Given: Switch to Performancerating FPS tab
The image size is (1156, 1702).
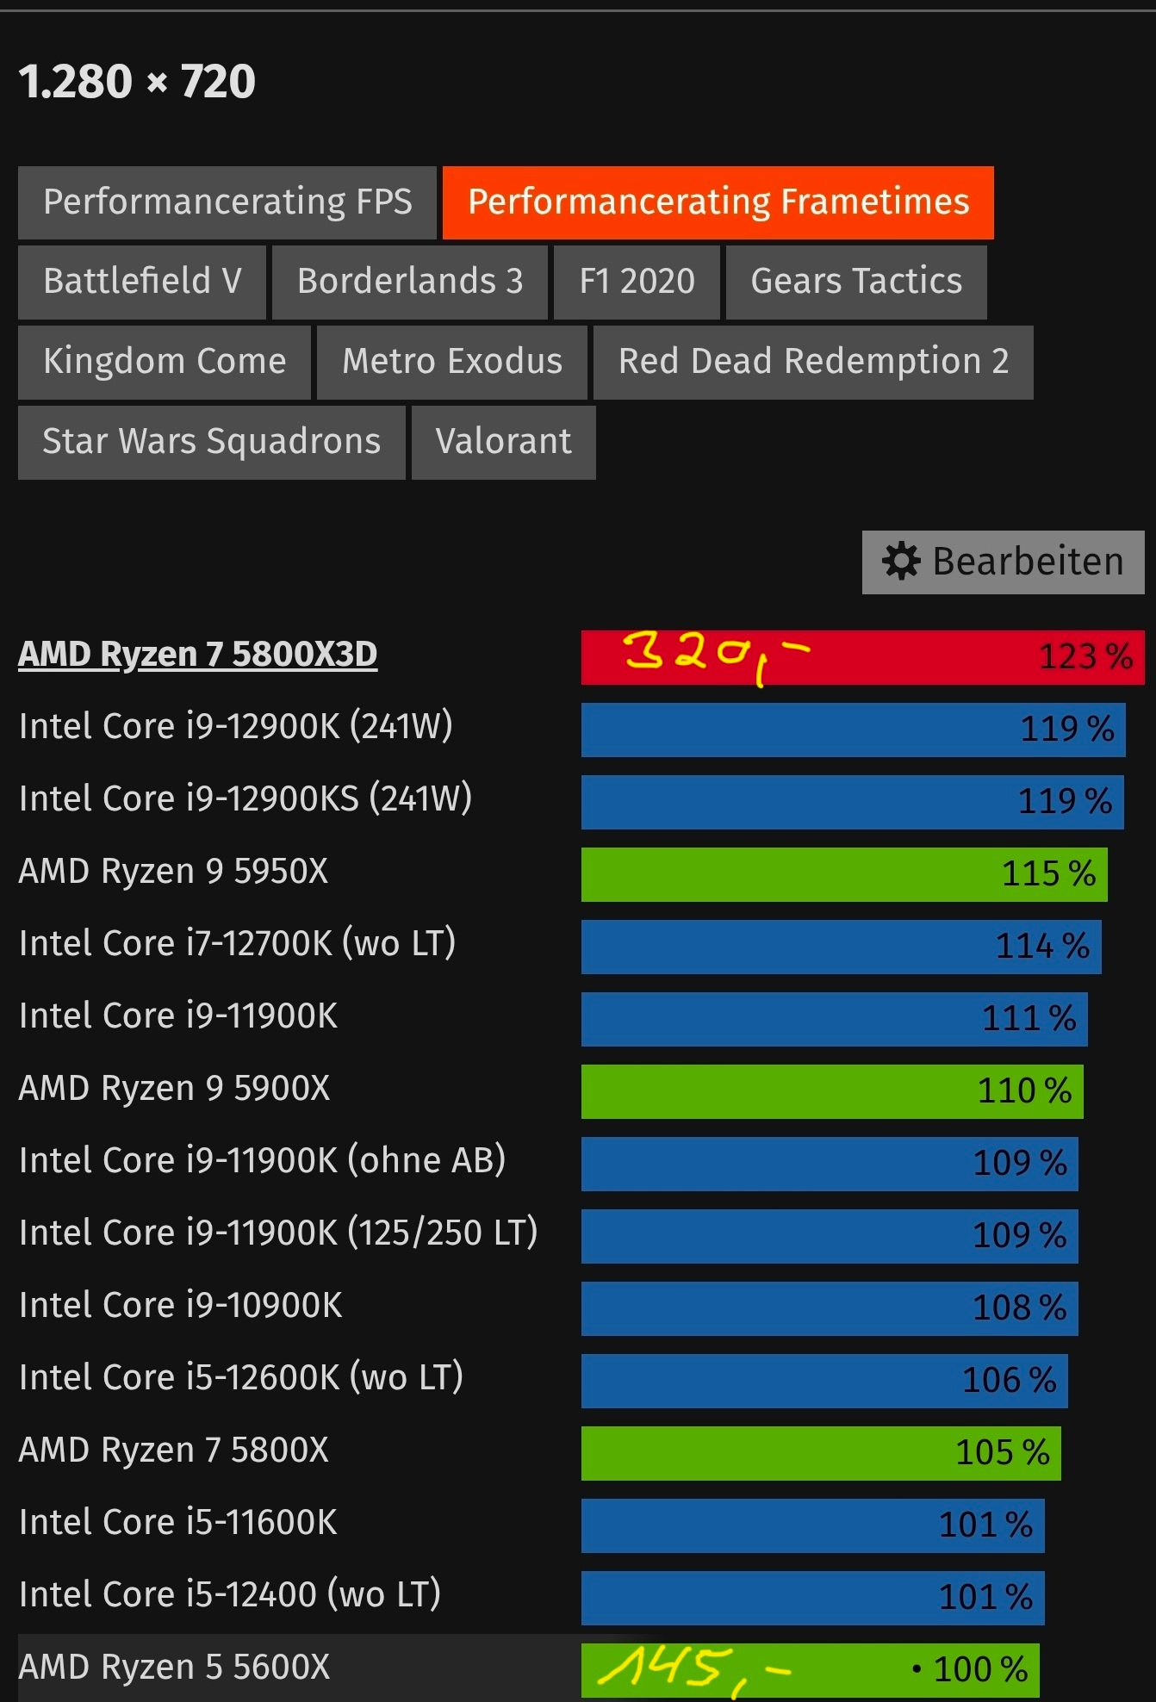Looking at the screenshot, I should 227,202.
